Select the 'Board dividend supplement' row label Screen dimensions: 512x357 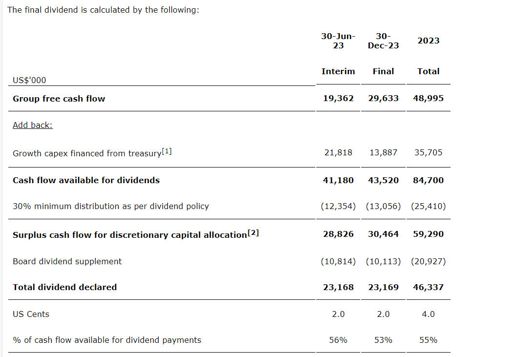pos(67,261)
